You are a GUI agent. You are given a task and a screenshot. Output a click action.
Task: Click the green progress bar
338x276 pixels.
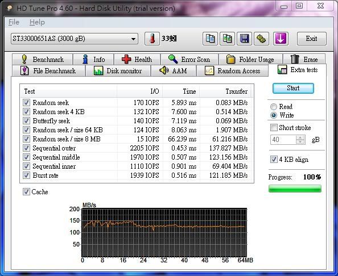(x=295, y=189)
